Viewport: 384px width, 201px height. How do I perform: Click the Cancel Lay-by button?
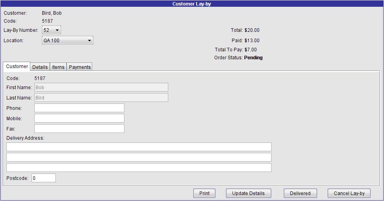coord(349,193)
